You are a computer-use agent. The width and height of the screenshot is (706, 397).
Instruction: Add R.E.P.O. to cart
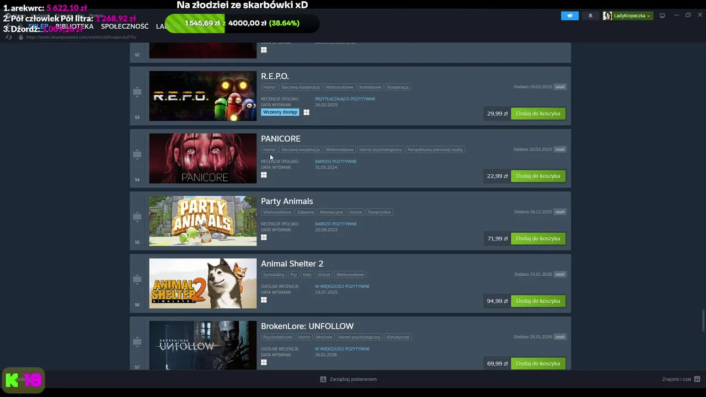(538, 114)
